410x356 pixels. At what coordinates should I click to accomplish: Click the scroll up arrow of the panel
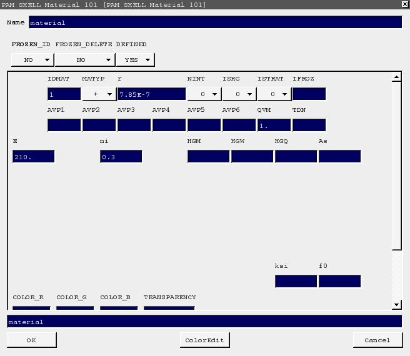(397, 77)
